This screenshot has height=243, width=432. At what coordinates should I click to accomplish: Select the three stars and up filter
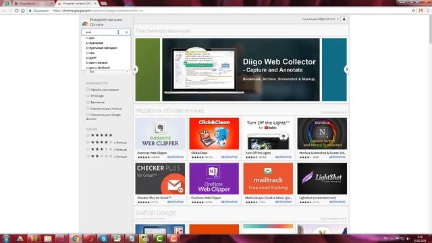point(88,149)
